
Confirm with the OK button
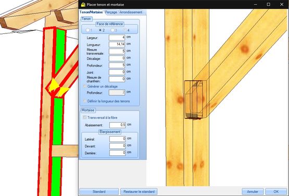pos(276,192)
